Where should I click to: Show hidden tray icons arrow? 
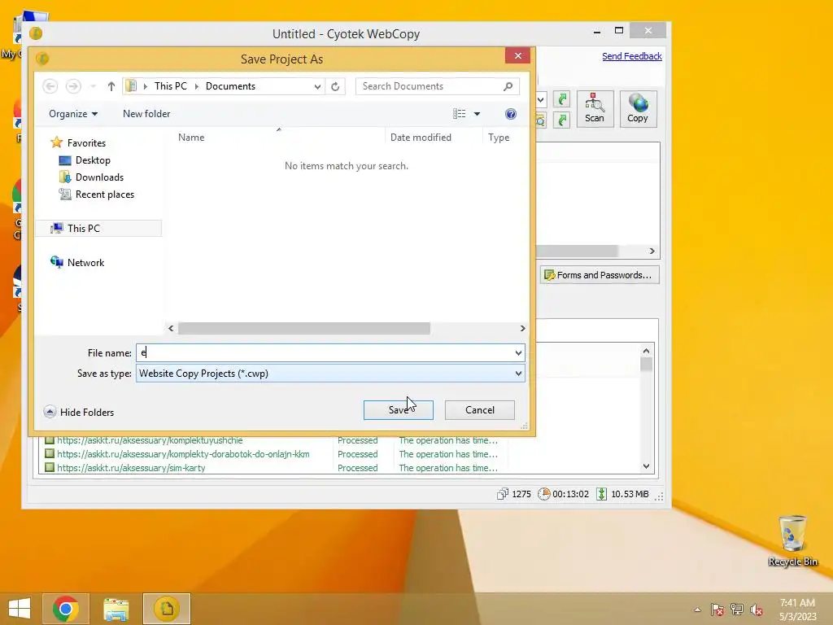pos(697,610)
